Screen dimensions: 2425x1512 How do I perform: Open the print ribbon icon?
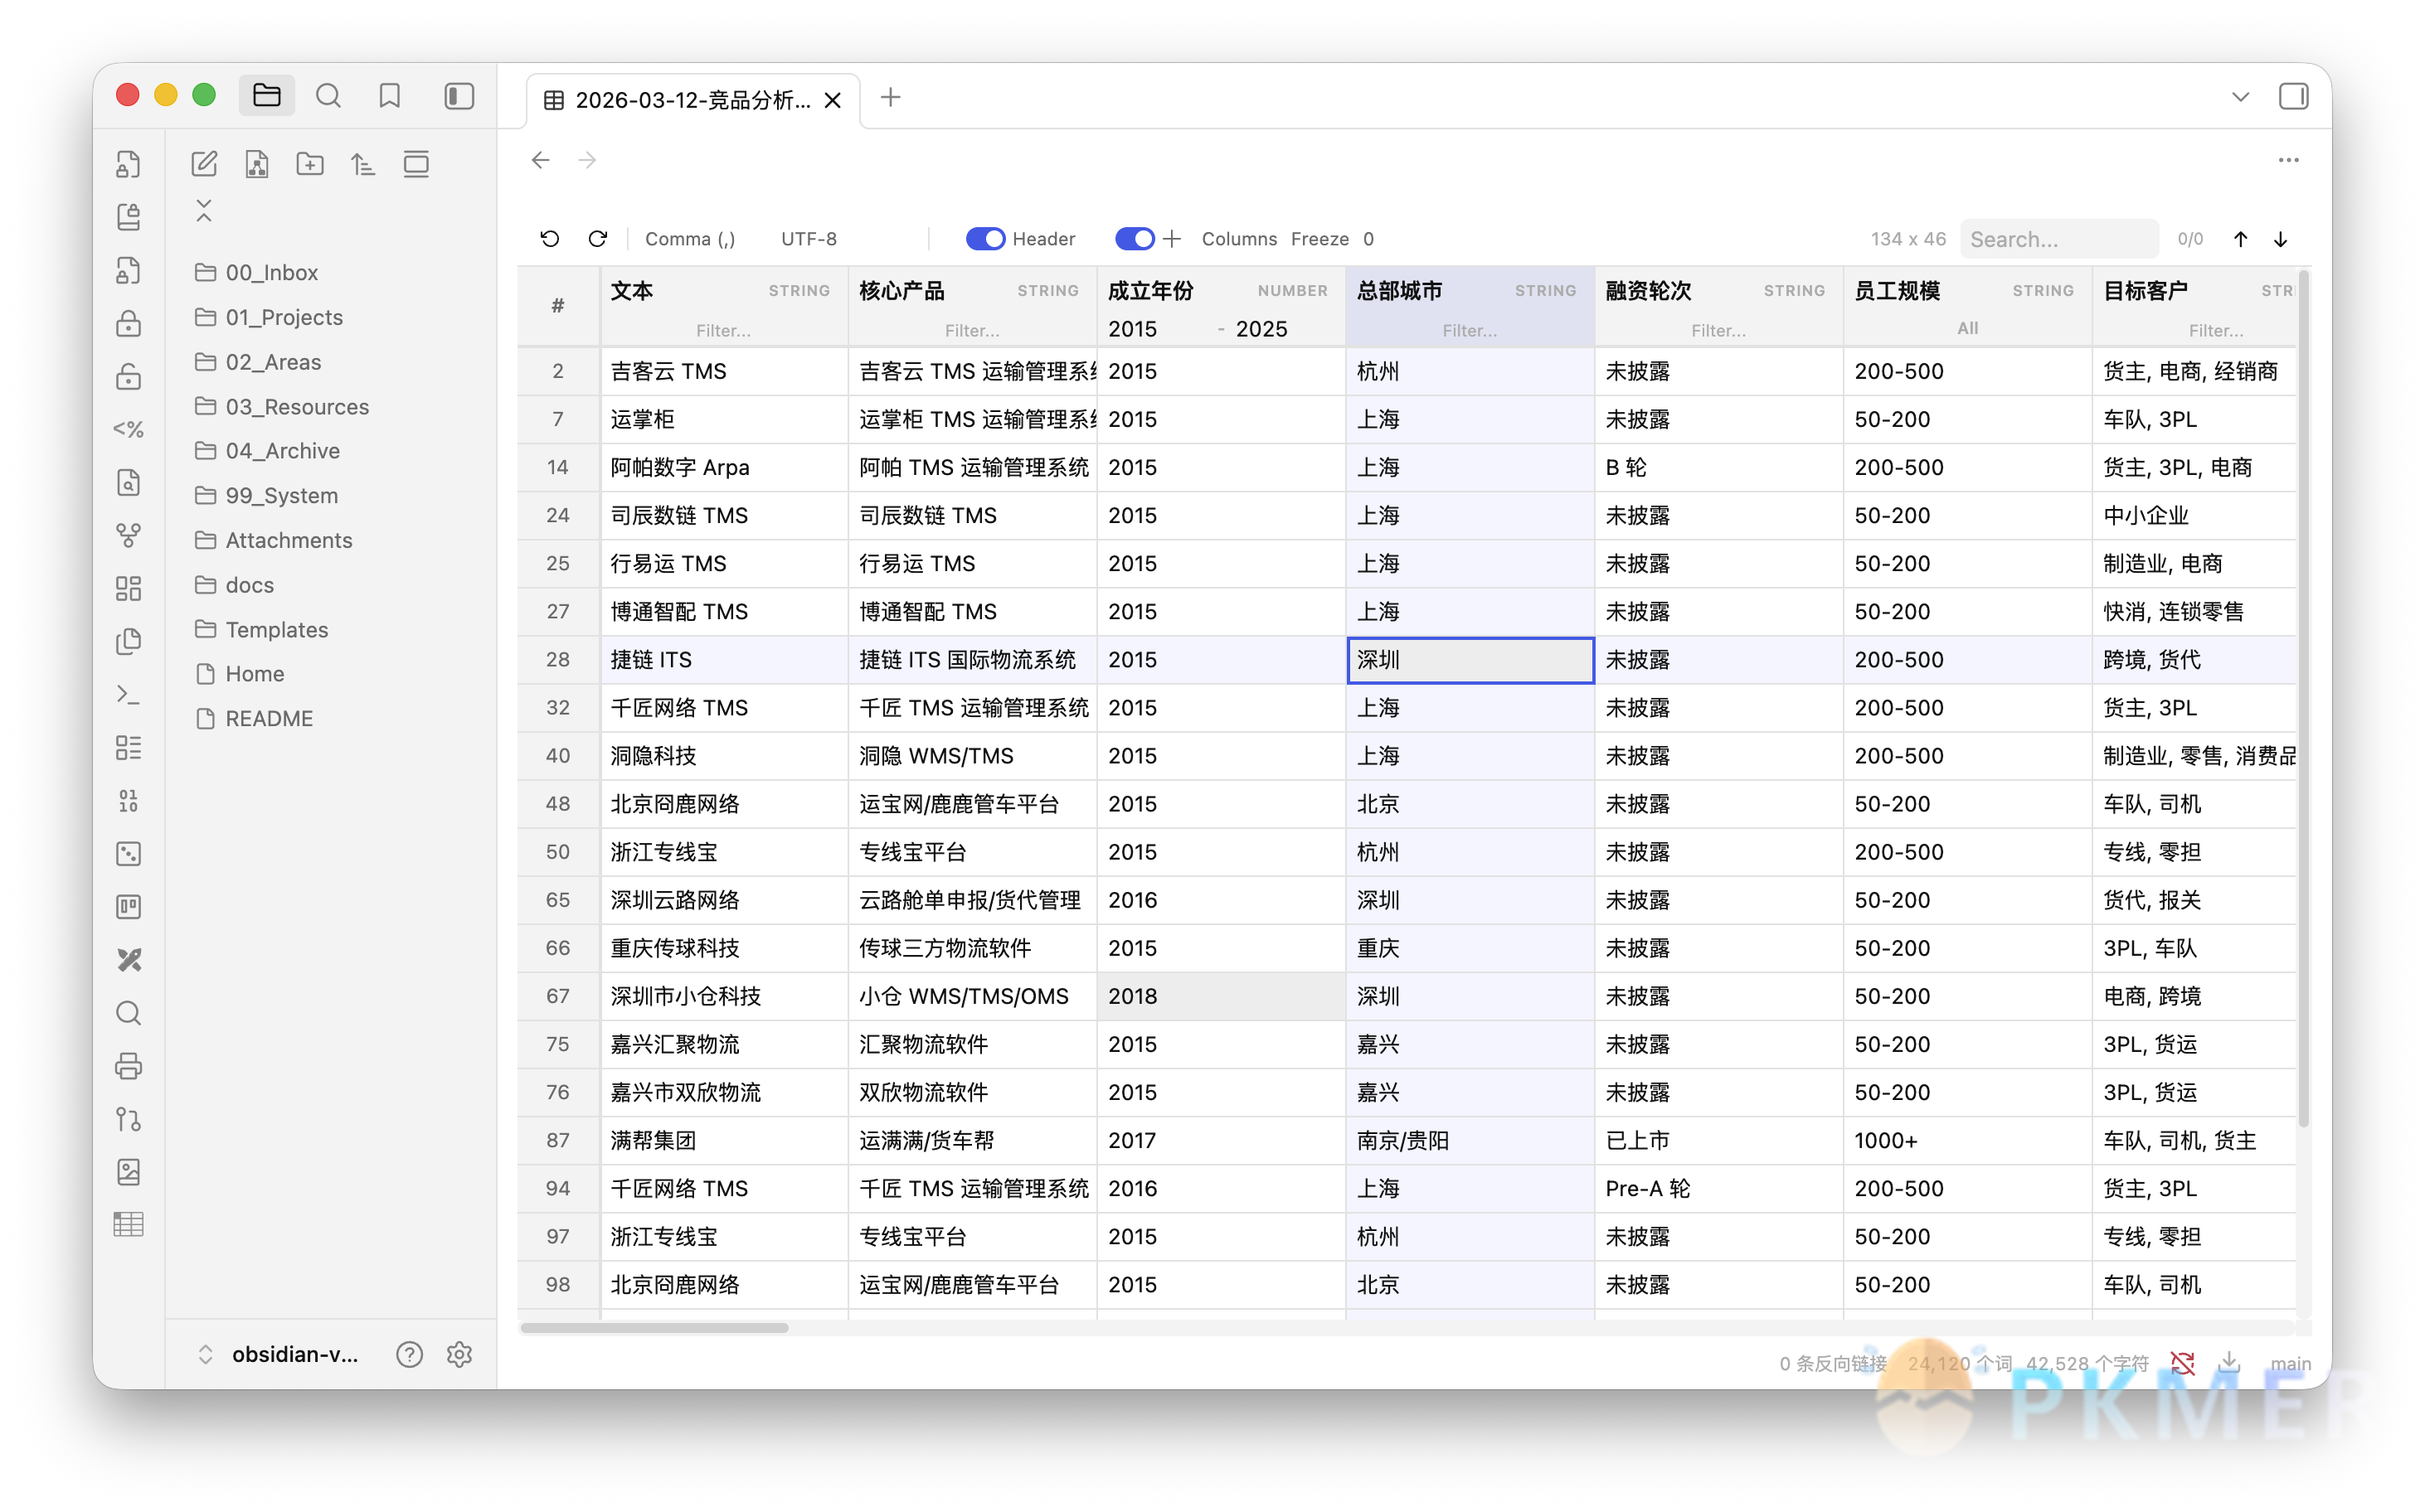coord(129,1066)
